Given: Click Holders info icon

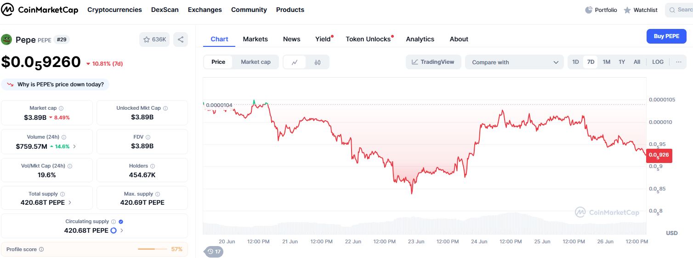Looking at the screenshot, I should pyautogui.click(x=153, y=166).
